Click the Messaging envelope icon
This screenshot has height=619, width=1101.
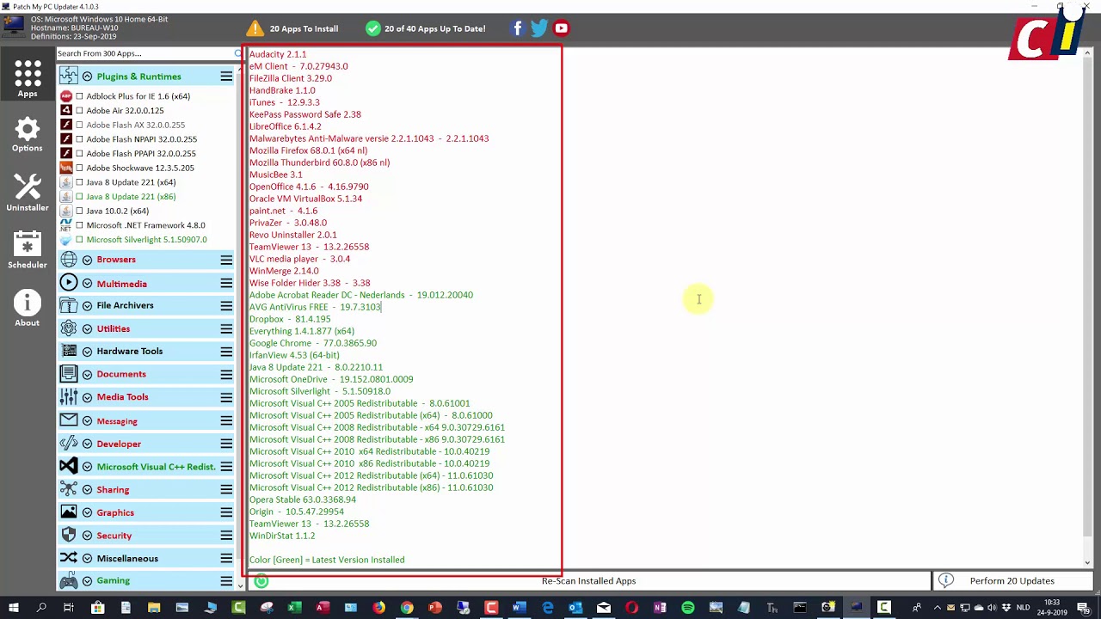coord(69,420)
